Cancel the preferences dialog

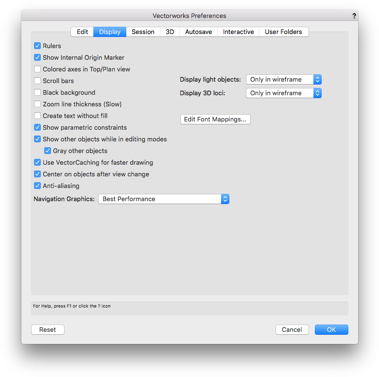click(292, 330)
